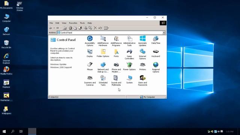Open Automatic Updates applet

click(x=142, y=41)
